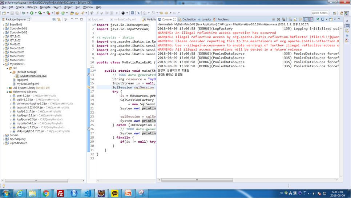351x198 pixels.
Task: Toggle Show Console When Standard Error Changes
Action: tap(311, 19)
